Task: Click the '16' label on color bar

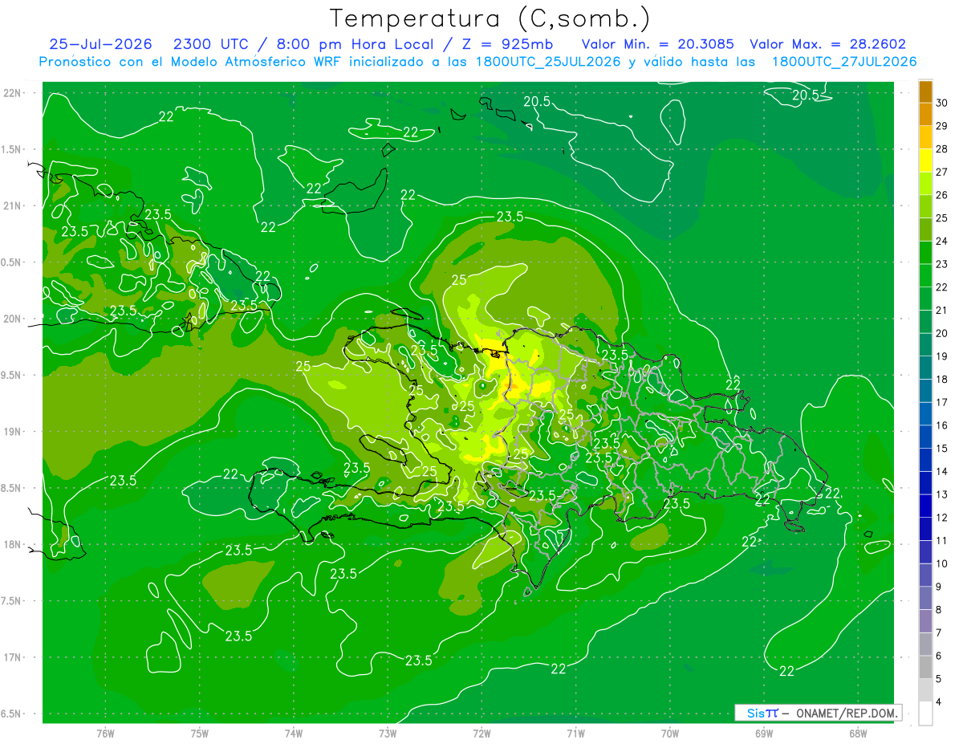Action: pyautogui.click(x=941, y=425)
